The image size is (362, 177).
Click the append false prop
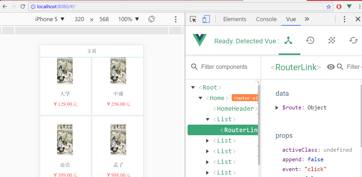303,159
